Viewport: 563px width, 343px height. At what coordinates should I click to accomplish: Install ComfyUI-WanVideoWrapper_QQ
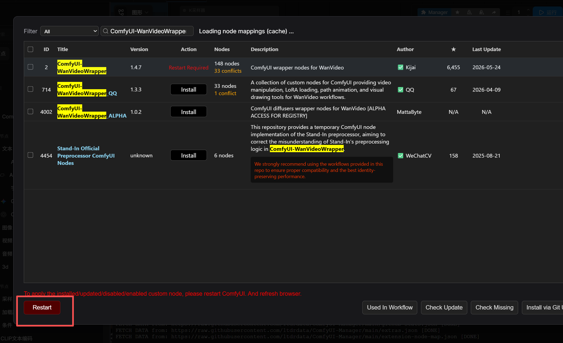(x=188, y=89)
